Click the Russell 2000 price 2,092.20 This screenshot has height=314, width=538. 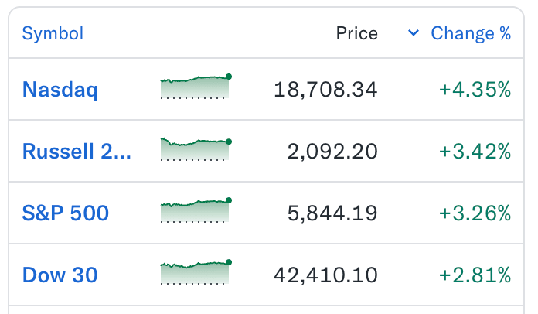point(332,152)
